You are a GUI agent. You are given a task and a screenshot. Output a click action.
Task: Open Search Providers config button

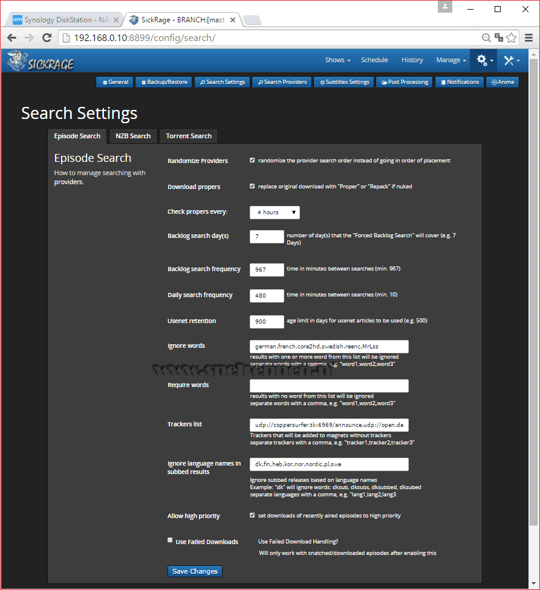282,82
